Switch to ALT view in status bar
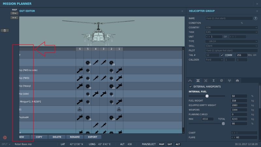The width and height of the screenshot is (261, 147). pos(178,144)
